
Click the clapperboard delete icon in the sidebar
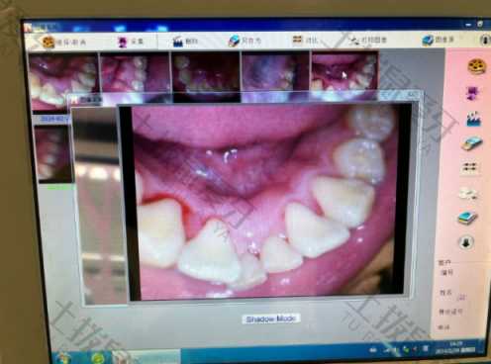[x=473, y=119]
